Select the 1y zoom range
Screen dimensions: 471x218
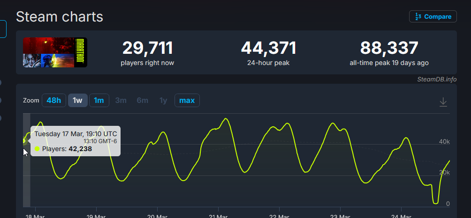[x=163, y=100]
